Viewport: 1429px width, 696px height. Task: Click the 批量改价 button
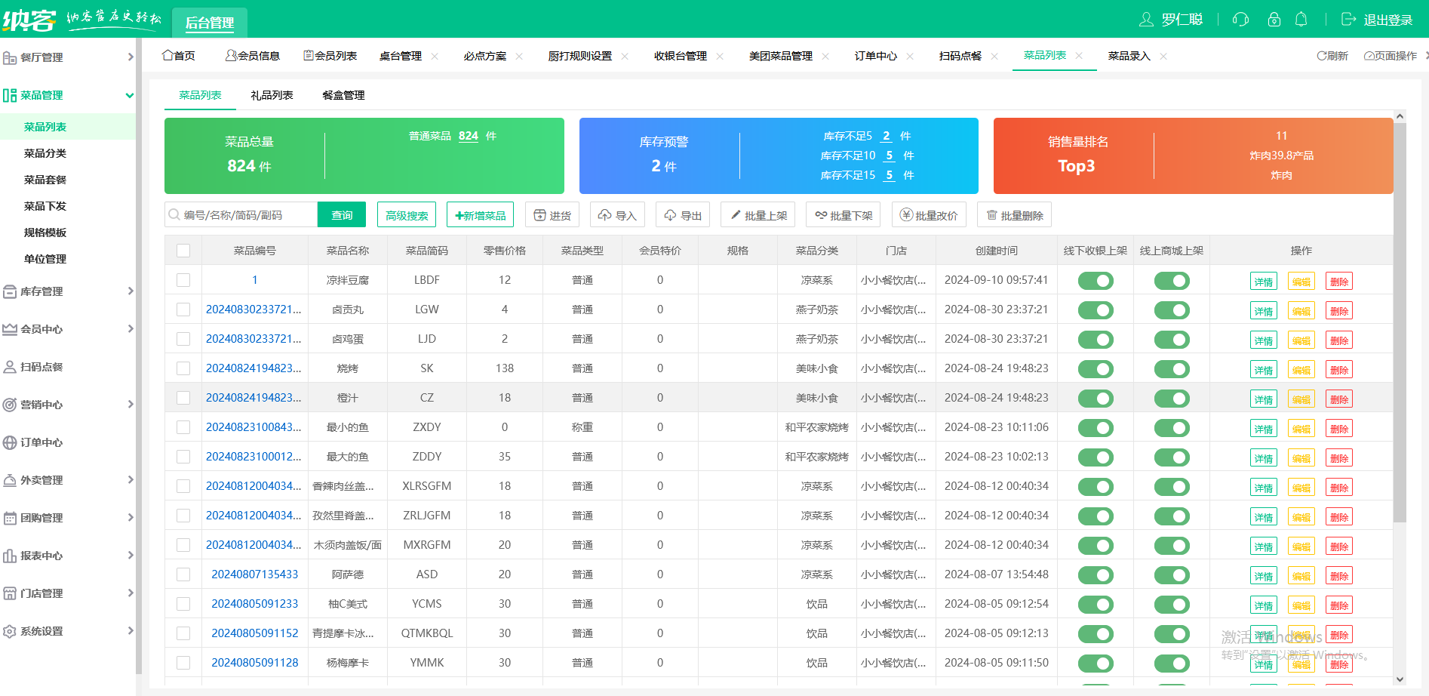[x=929, y=214]
